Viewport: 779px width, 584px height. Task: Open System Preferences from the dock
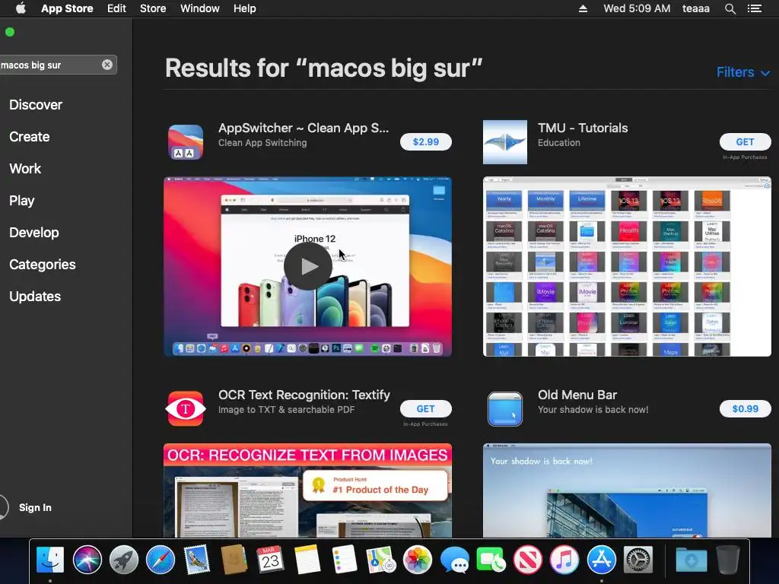pos(638,560)
